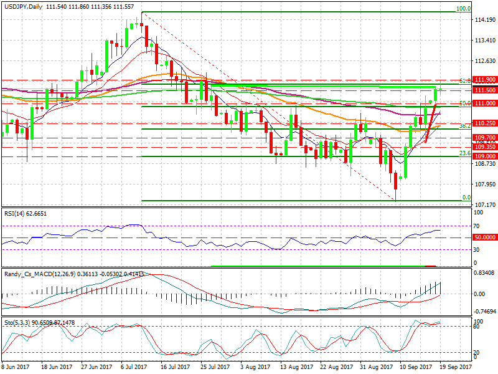Viewport: 498px width, 374px height.
Task: Select the Fibonacci 61.8 level label
Action: 464,81
